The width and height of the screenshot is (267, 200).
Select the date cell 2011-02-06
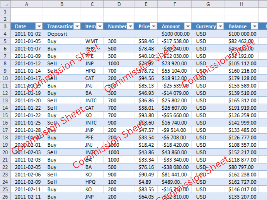26,174
